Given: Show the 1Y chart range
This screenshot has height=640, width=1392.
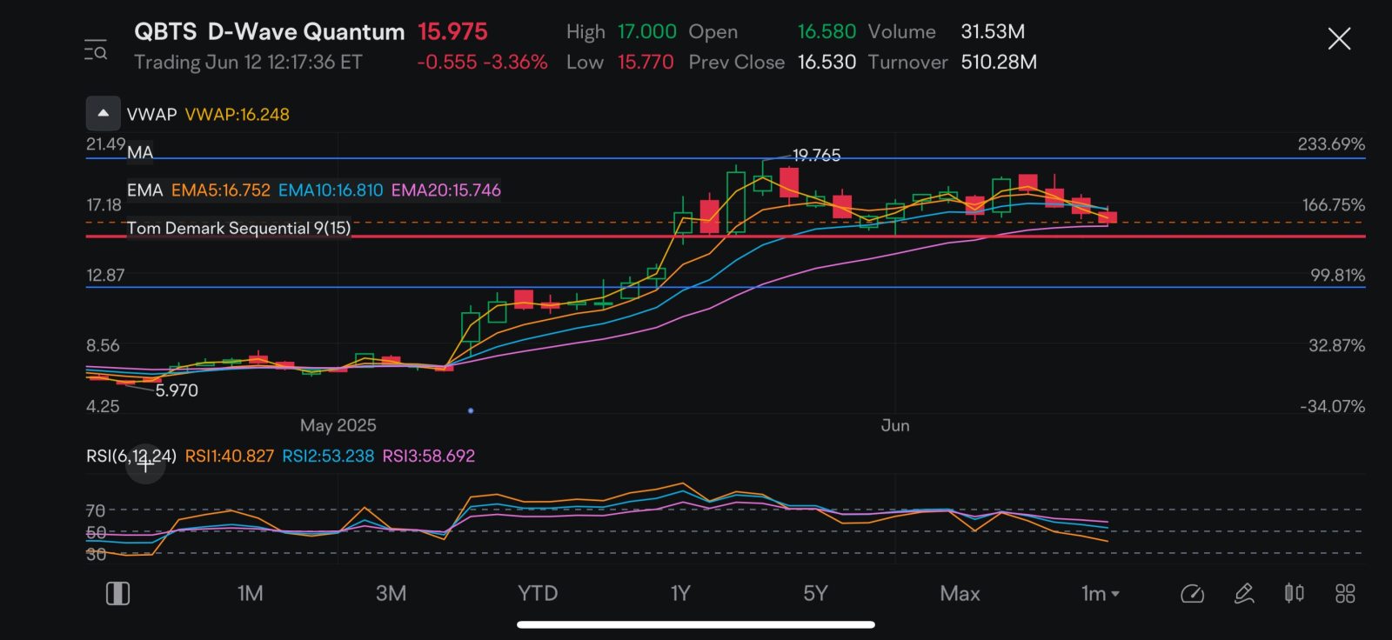Looking at the screenshot, I should point(679,594).
